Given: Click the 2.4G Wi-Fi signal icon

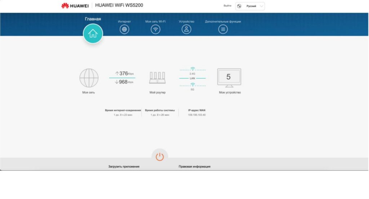Looking at the screenshot, I should tap(192, 69).
